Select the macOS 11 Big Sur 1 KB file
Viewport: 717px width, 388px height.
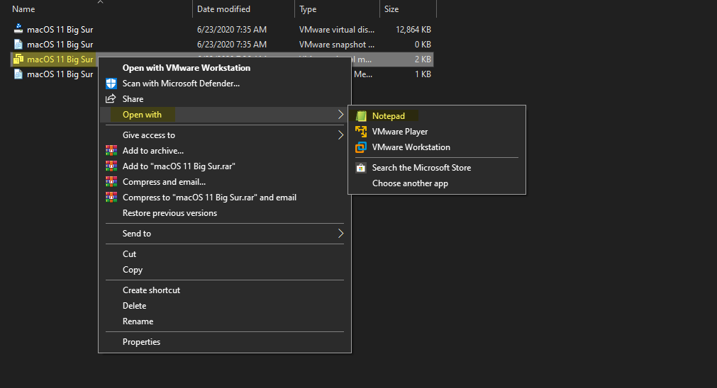click(x=60, y=74)
